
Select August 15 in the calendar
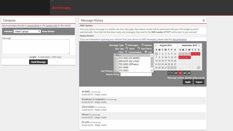tap(159, 61)
